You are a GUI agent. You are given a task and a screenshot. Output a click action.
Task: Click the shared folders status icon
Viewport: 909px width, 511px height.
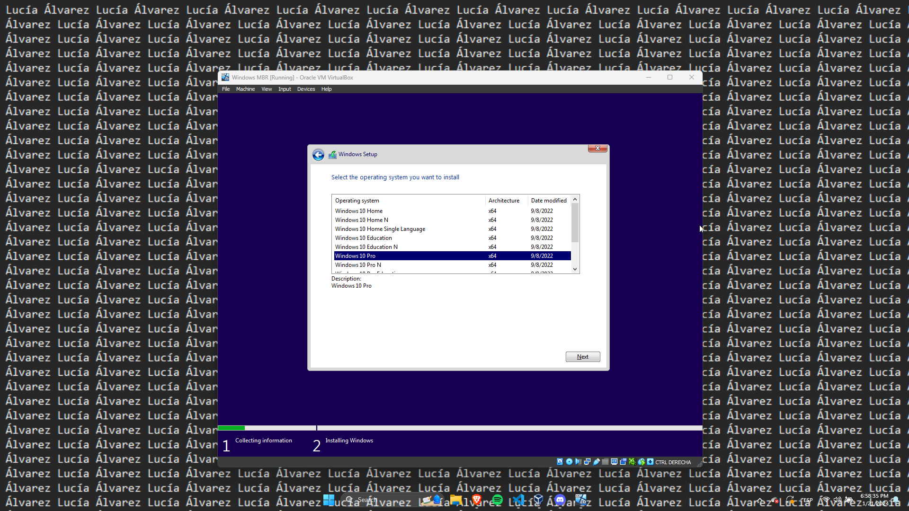point(605,462)
